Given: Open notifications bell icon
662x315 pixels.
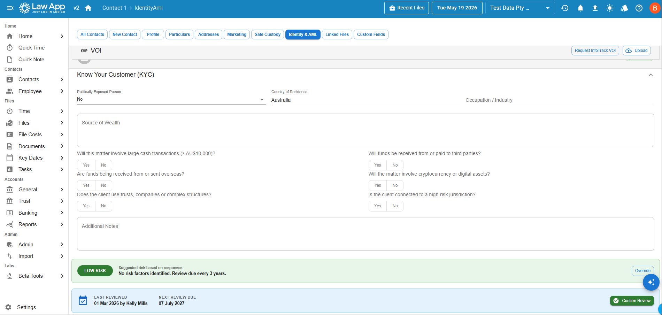Looking at the screenshot, I should [x=580, y=8].
